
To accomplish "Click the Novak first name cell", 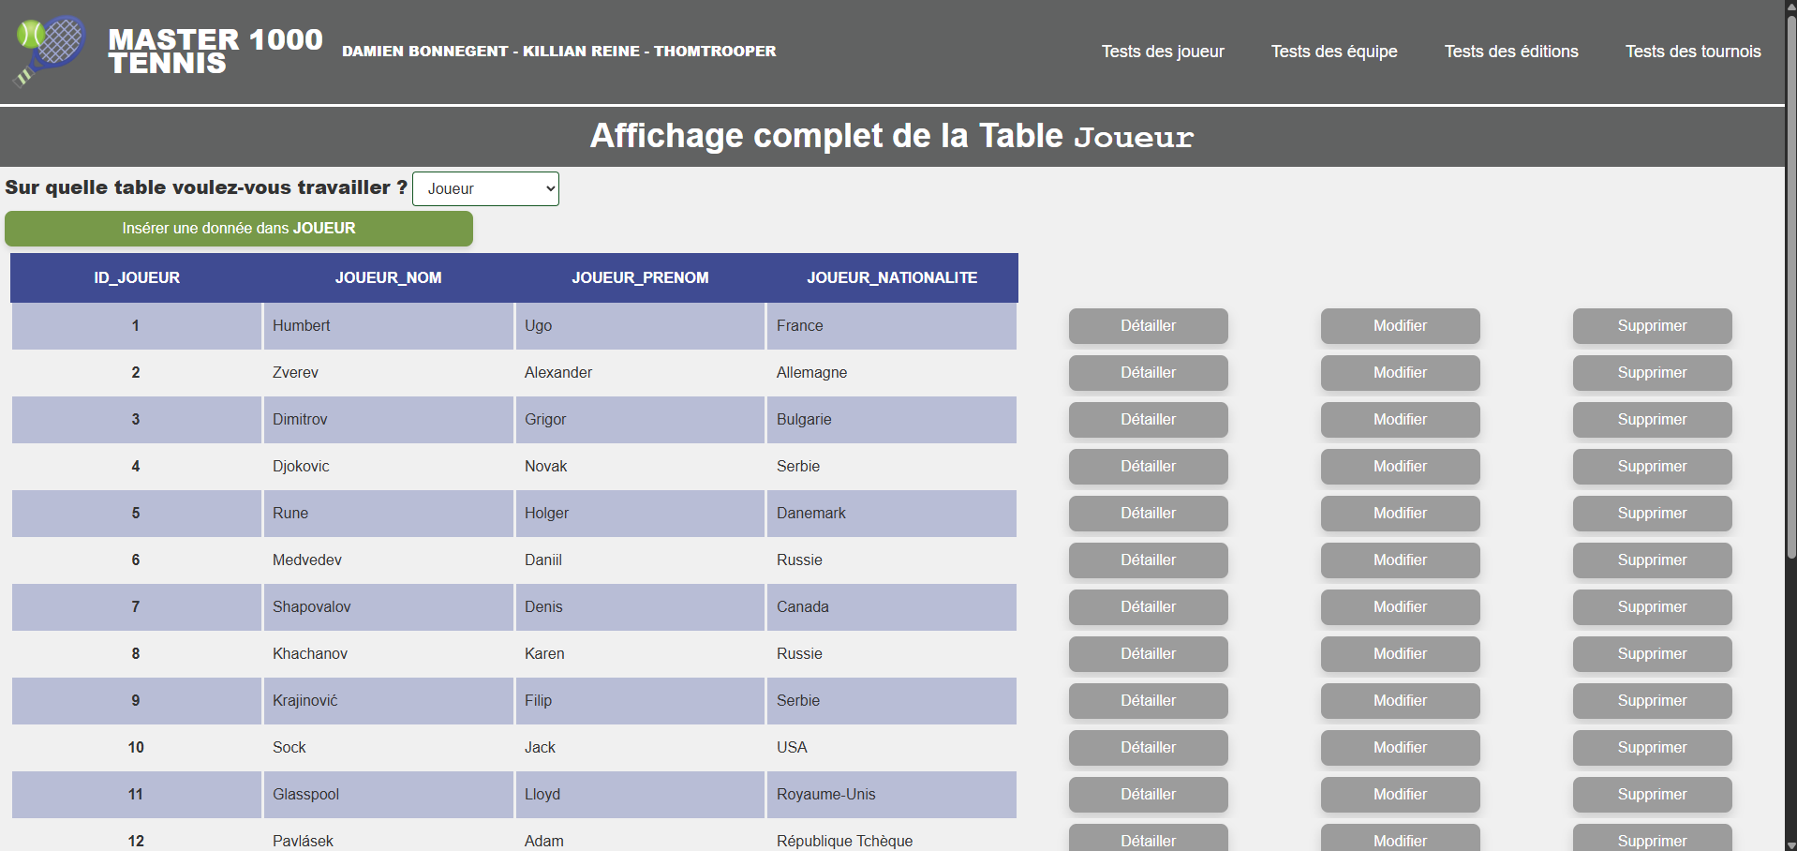I will tap(641, 467).
